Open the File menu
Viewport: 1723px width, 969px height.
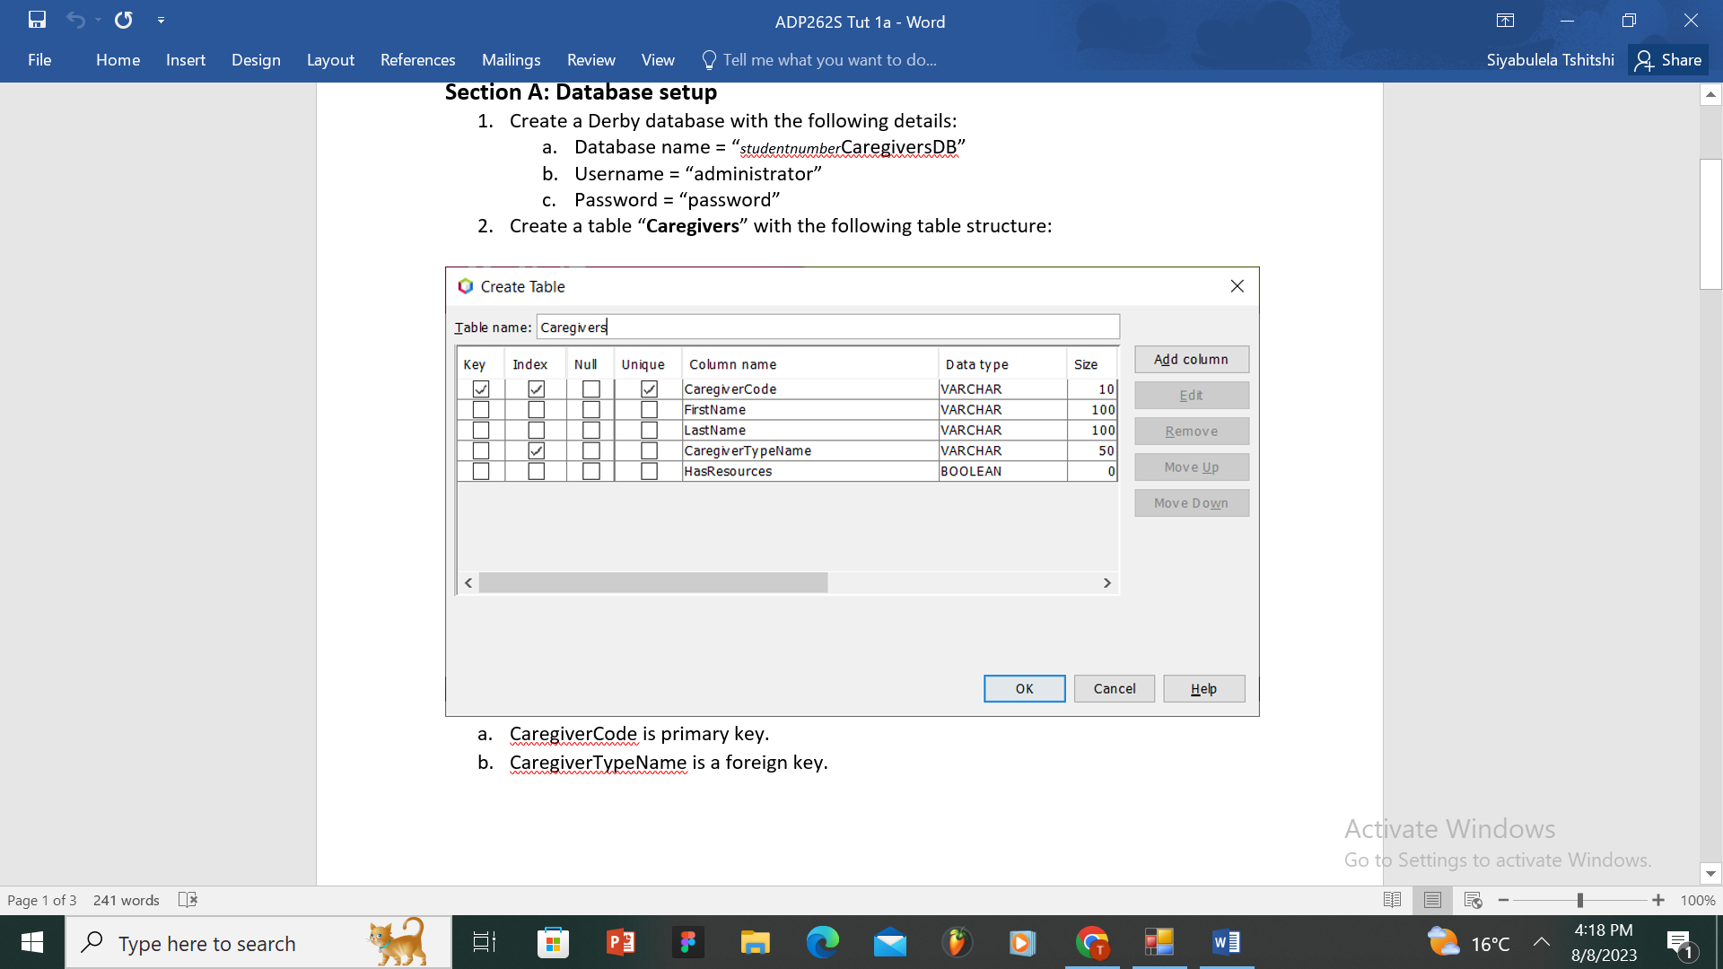point(39,60)
